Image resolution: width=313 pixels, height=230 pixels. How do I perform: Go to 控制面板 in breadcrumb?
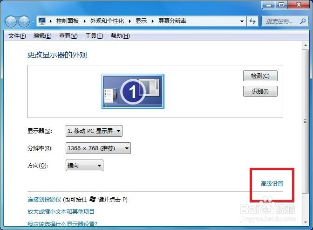tap(68, 21)
